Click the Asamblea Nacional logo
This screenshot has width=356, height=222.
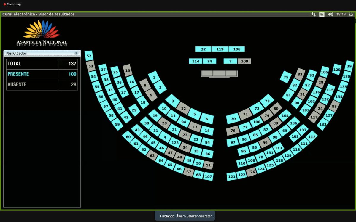42,33
